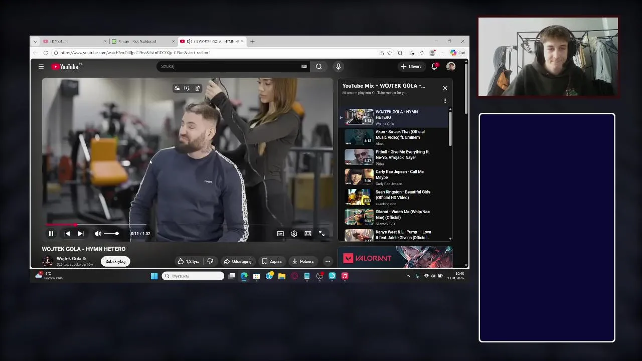Screen dimensions: 642x361
Task: Close the YouTube Mix playlist panel
Action: [x=445, y=88]
